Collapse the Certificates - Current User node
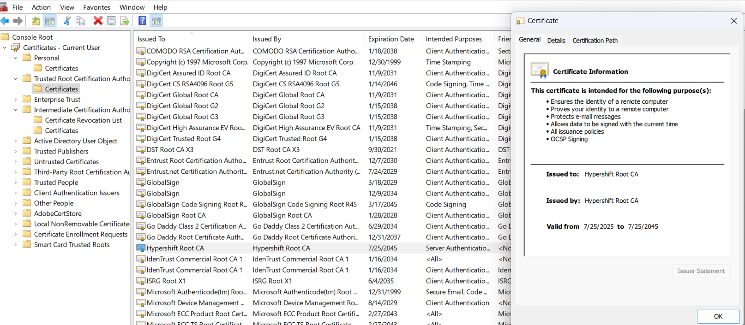The image size is (745, 325). pos(5,47)
